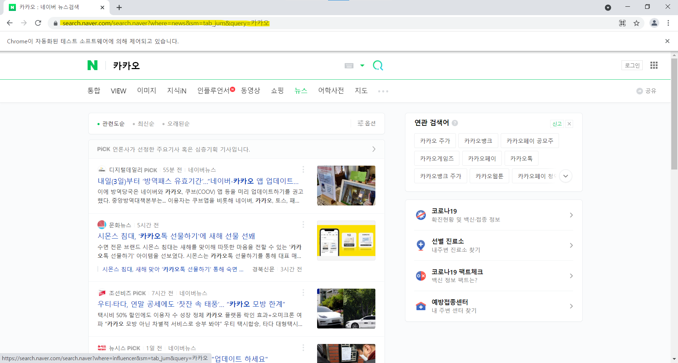Switch to the 통합 tab
Screen dimensions: 678x363
[x=94, y=91]
